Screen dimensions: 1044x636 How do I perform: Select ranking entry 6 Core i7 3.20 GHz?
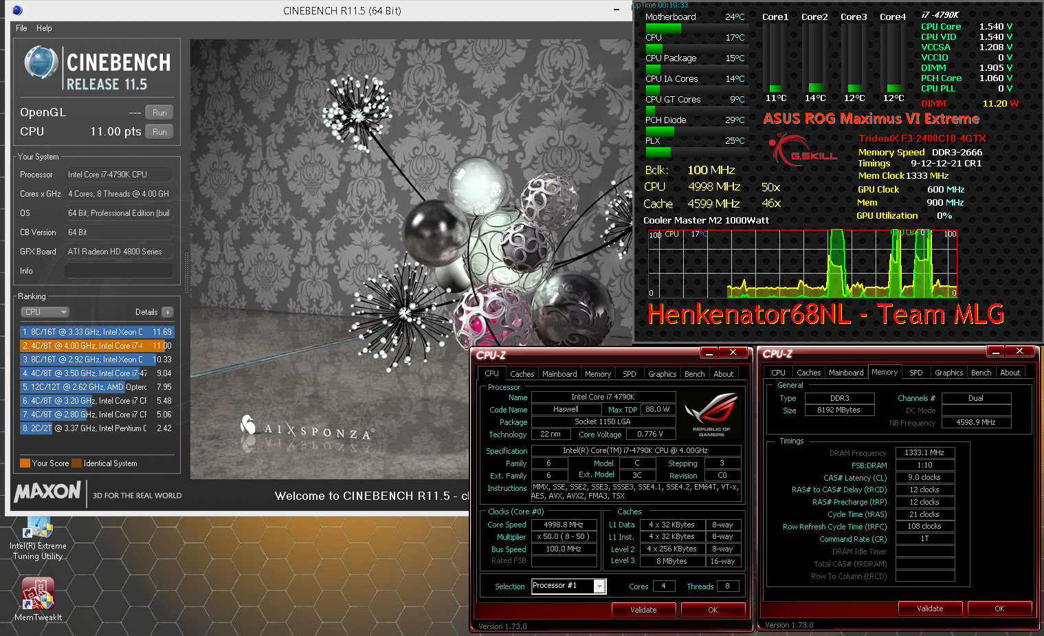(x=97, y=401)
